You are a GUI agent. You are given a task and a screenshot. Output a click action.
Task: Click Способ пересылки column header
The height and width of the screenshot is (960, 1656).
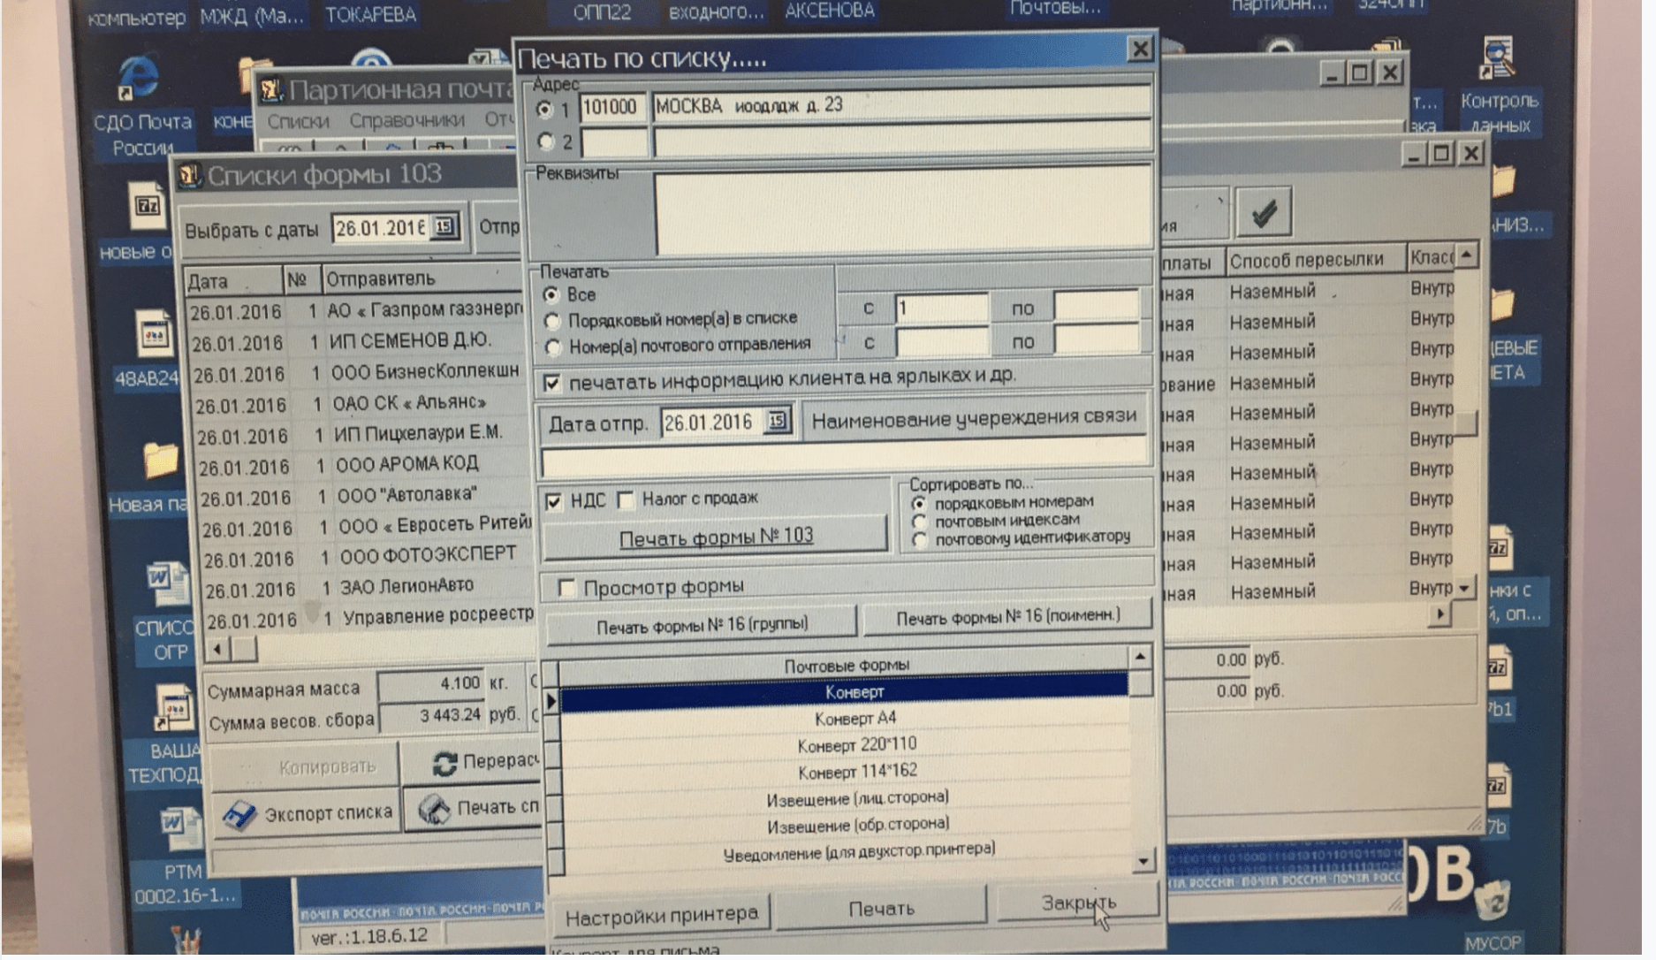[x=1314, y=260]
